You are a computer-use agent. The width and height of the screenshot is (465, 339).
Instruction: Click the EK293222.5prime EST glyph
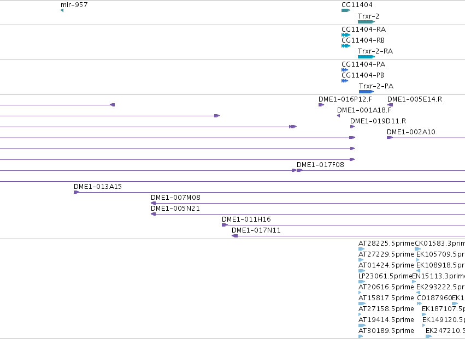(418, 293)
